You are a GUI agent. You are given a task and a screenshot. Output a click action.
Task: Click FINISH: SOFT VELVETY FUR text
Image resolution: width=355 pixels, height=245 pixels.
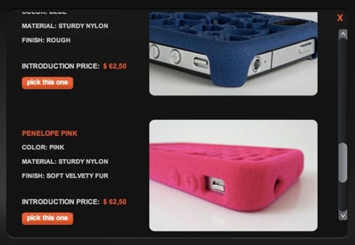(x=65, y=176)
